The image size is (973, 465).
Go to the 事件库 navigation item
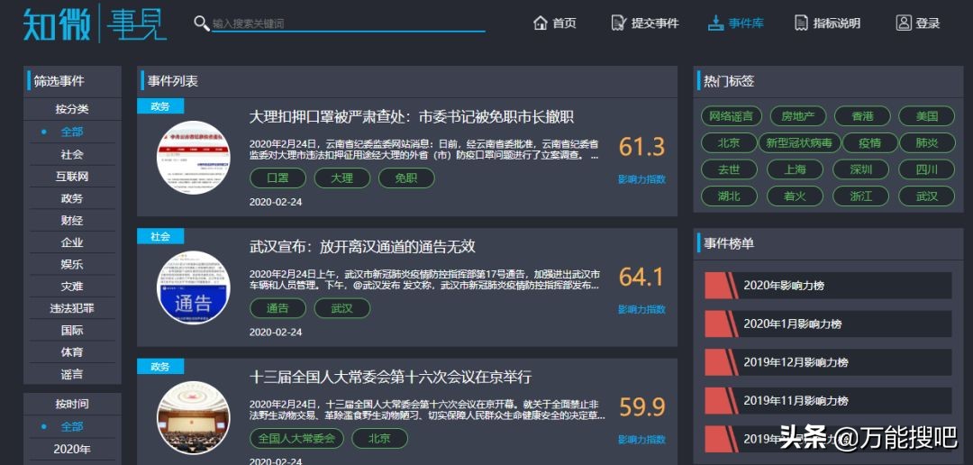click(x=736, y=23)
